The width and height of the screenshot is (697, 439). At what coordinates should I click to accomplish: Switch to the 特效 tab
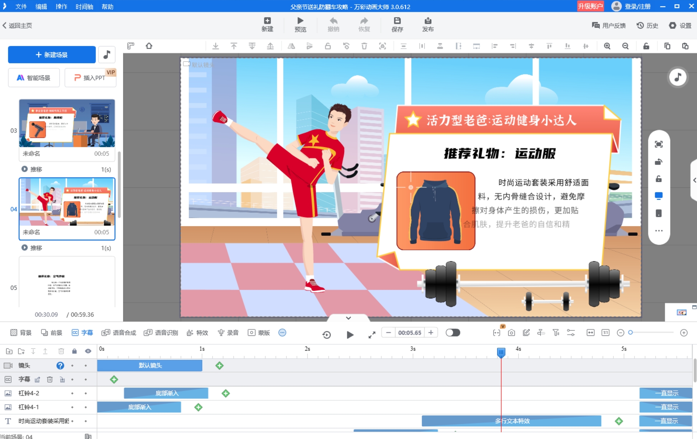(197, 332)
